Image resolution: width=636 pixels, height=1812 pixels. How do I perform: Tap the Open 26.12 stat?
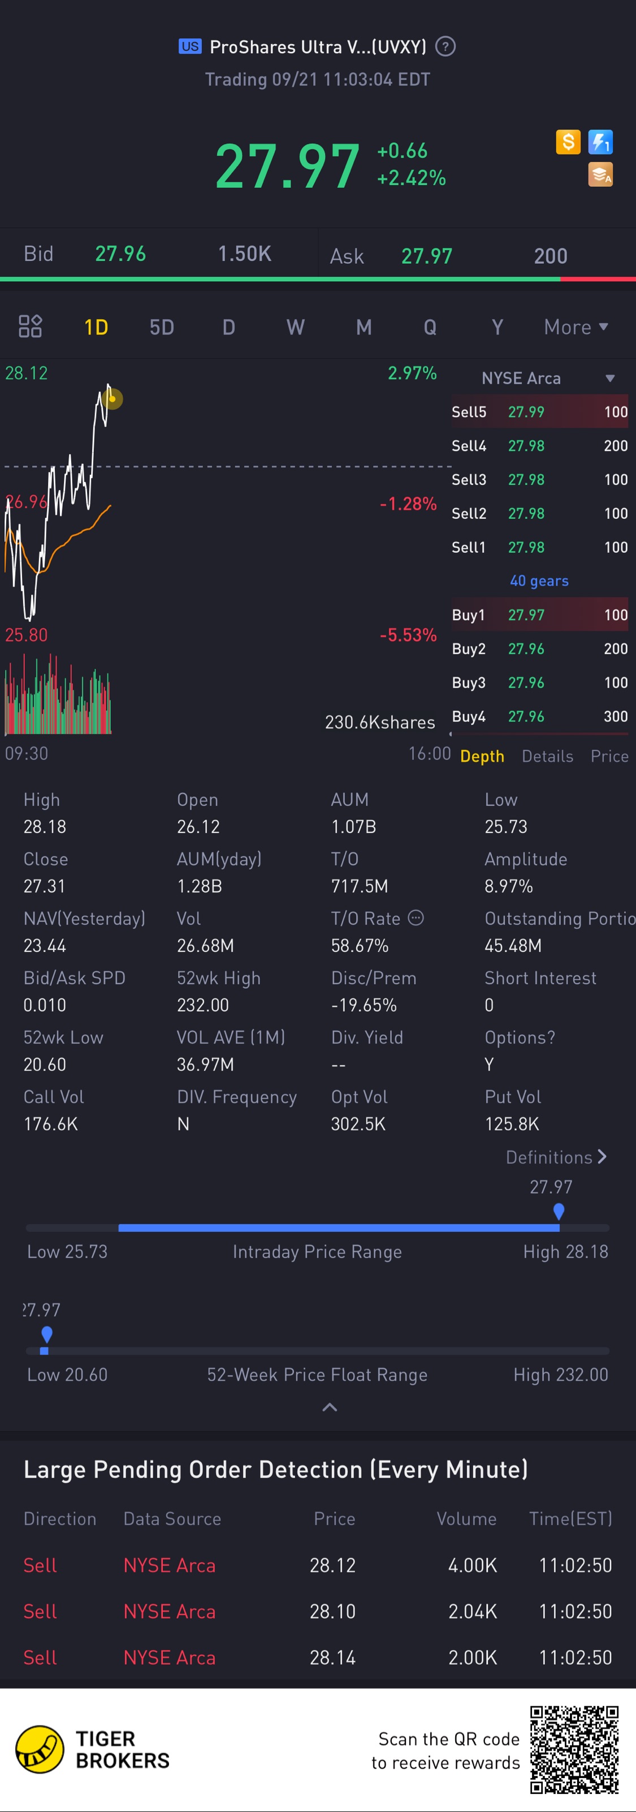(198, 813)
